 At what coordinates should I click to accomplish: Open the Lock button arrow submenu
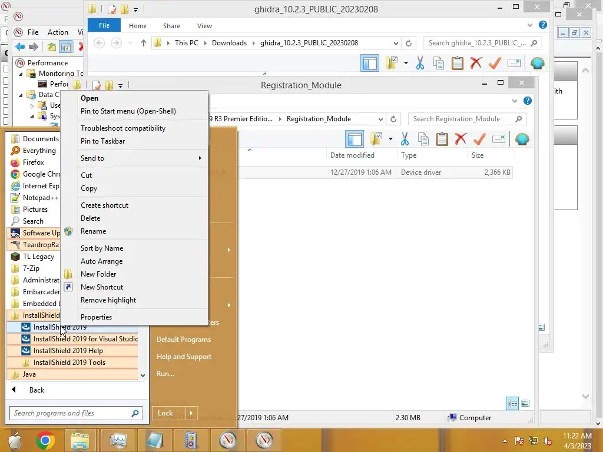[191, 413]
